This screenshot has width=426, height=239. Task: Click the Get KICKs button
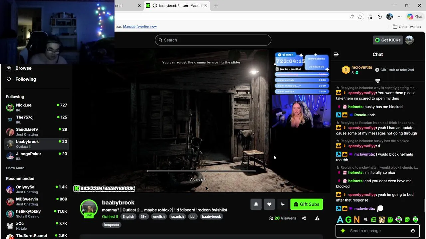tap(388, 40)
